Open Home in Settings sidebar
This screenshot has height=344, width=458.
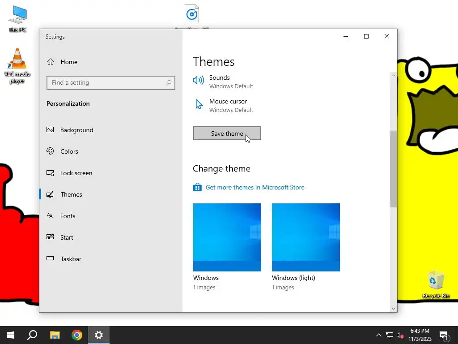point(69,62)
